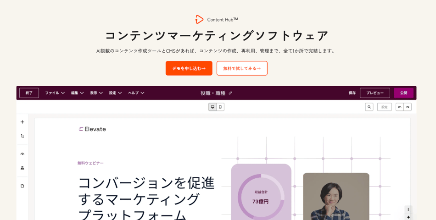Expand the ファイル dropdown menu

pyautogui.click(x=55, y=93)
